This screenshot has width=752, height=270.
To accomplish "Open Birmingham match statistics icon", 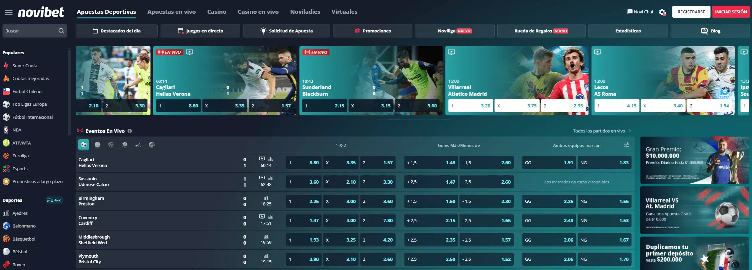I will tap(266, 198).
